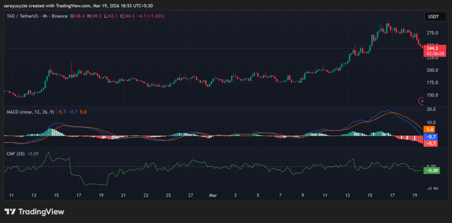452x223 pixels.
Task: Open the USDT currency selector
Action: [x=432, y=16]
